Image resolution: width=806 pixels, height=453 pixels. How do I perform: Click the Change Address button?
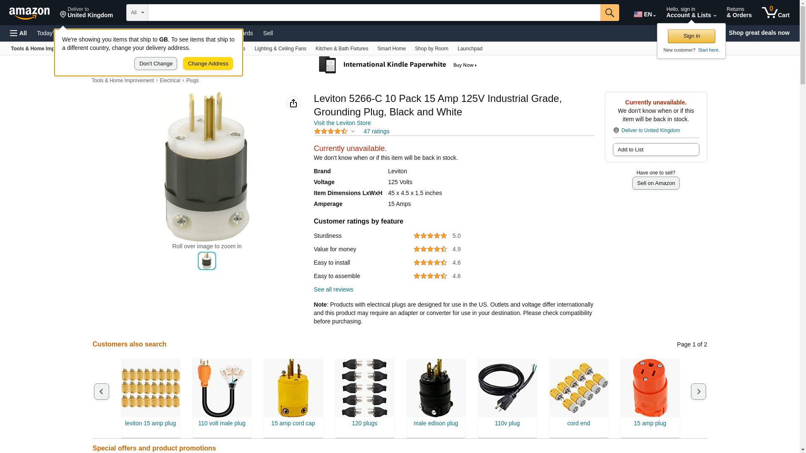click(x=208, y=64)
